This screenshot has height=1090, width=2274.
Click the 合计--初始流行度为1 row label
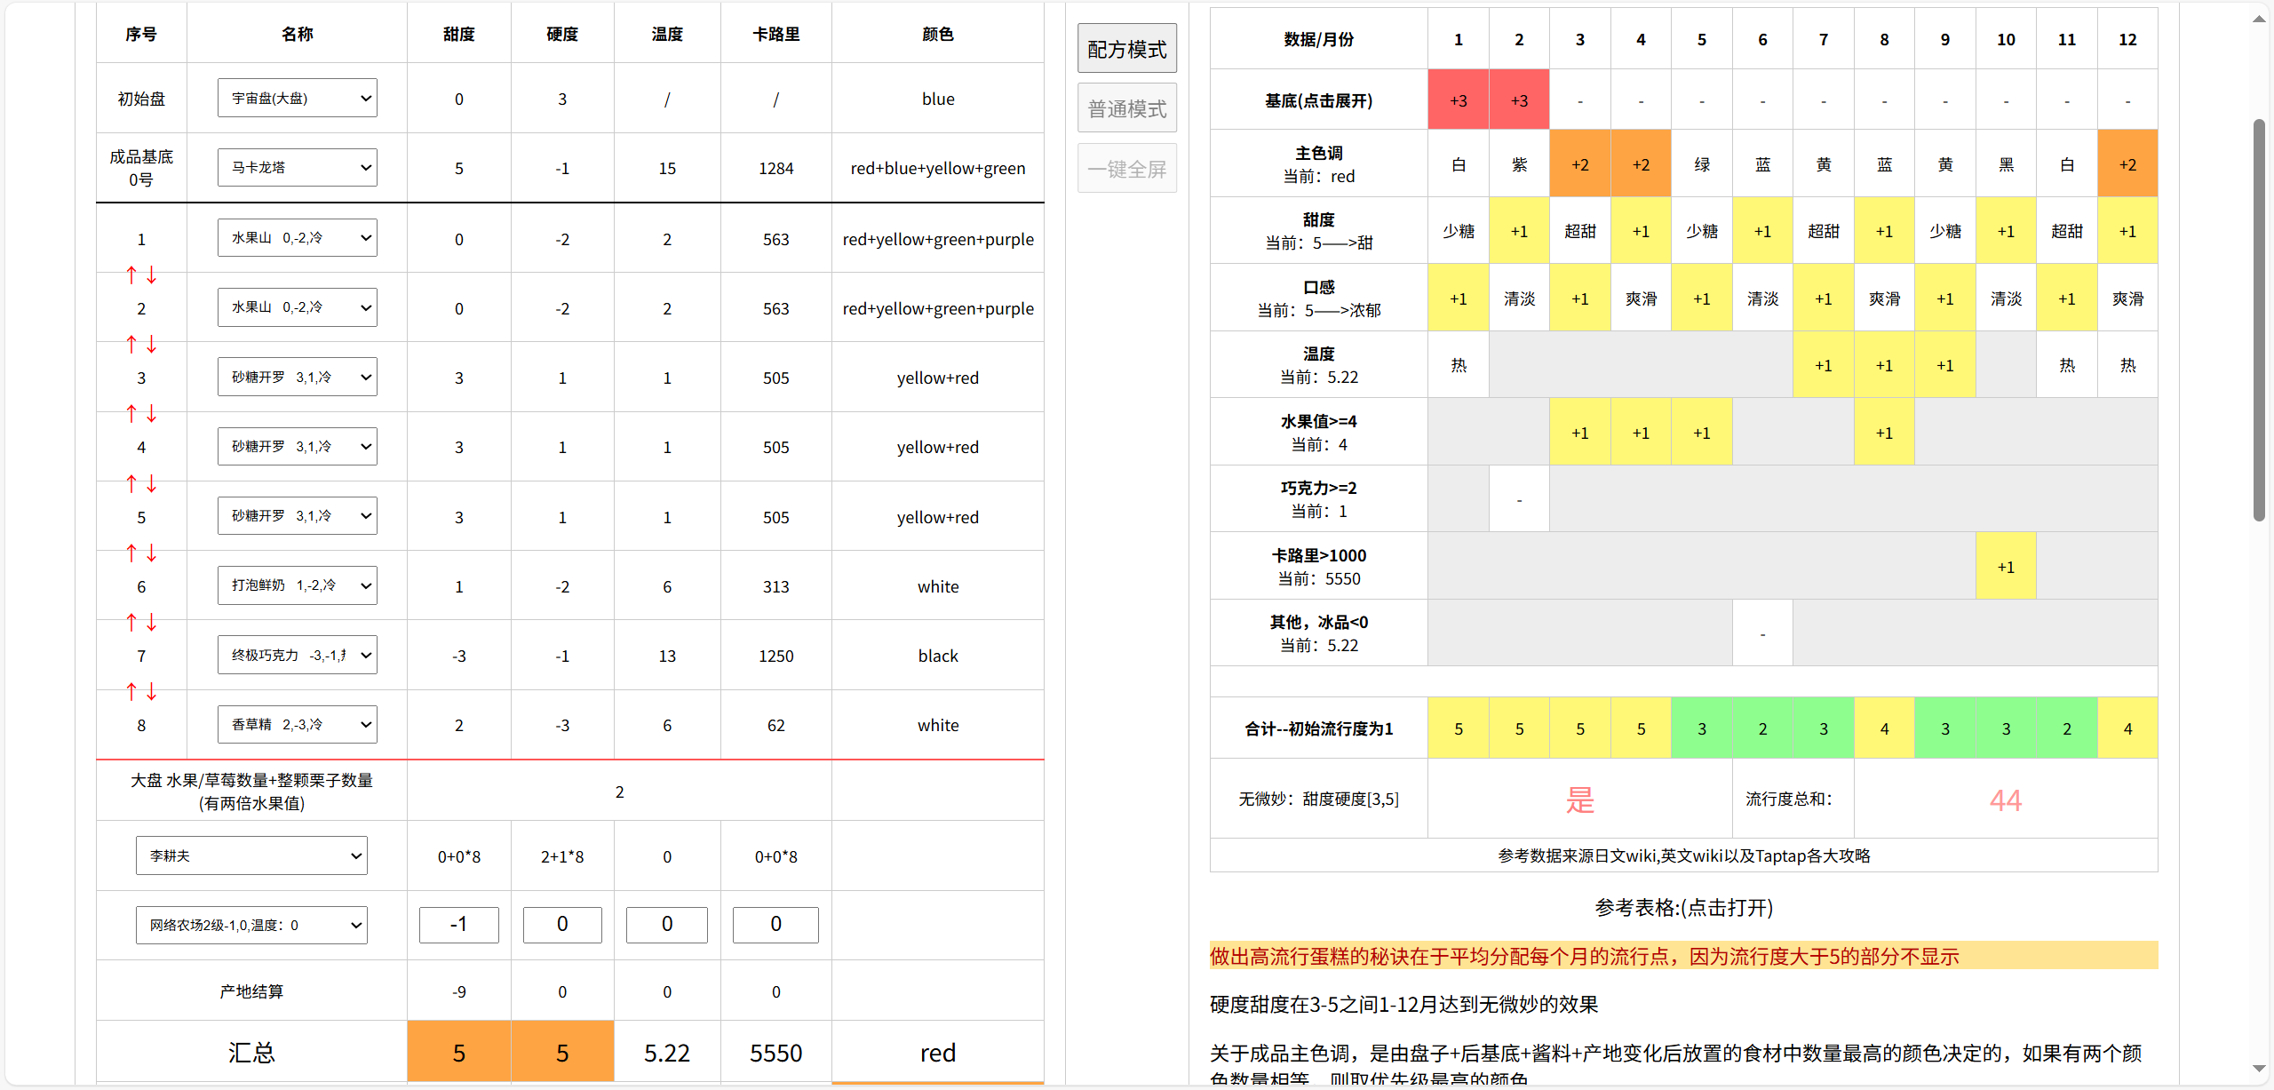[x=1318, y=728]
